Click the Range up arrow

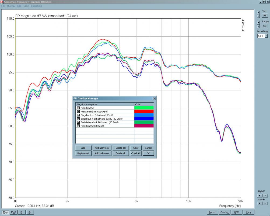click(x=258, y=23)
